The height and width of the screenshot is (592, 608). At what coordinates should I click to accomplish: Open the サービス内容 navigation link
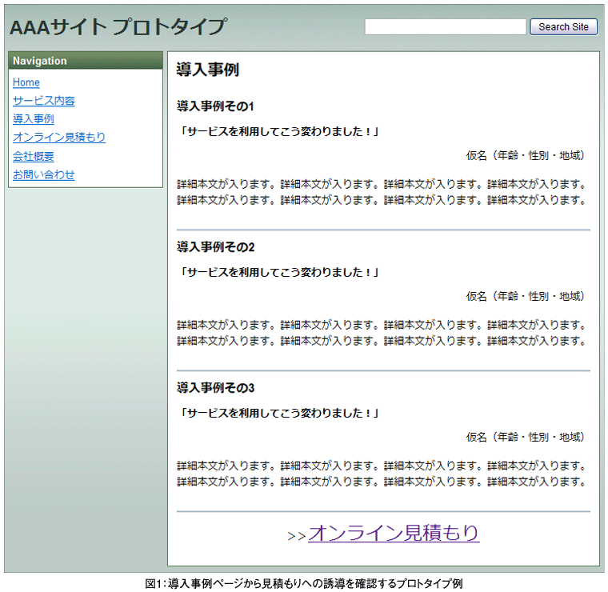[43, 101]
